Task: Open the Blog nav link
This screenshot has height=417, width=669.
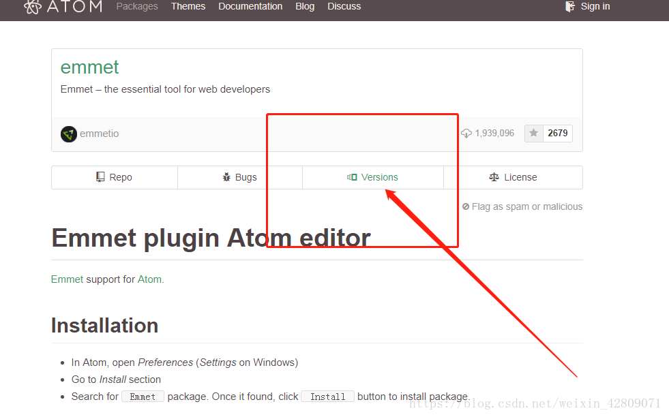Action: point(305,6)
